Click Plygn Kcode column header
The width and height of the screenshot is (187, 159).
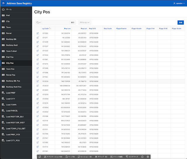pos(136,28)
